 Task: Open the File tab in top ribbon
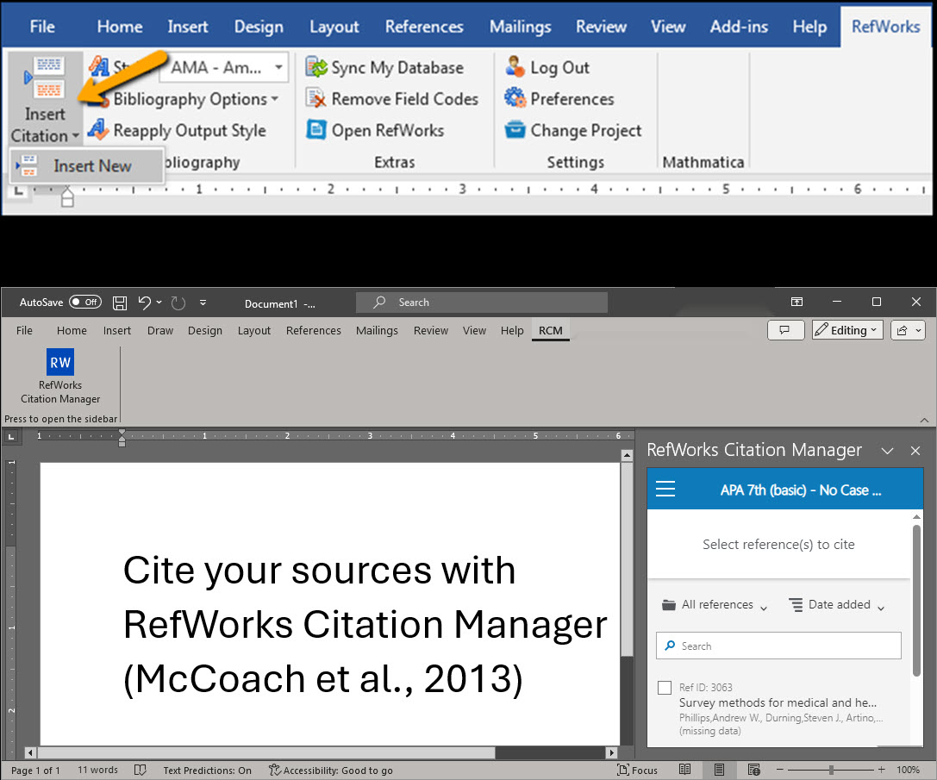click(x=42, y=27)
